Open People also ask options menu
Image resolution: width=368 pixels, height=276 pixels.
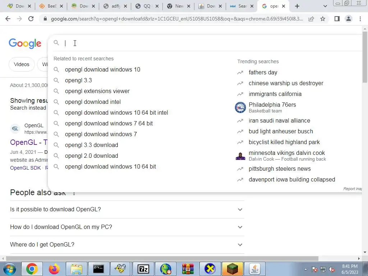tap(74, 193)
